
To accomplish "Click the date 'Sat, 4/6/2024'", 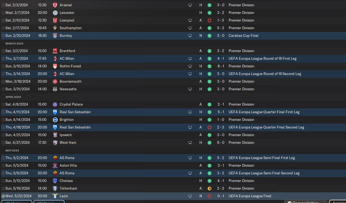I will (16, 104).
